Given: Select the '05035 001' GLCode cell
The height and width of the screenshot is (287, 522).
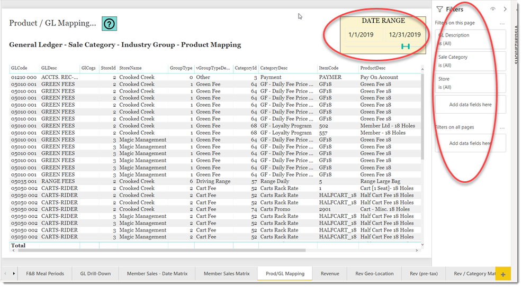Looking at the screenshot, I should click(24, 181).
